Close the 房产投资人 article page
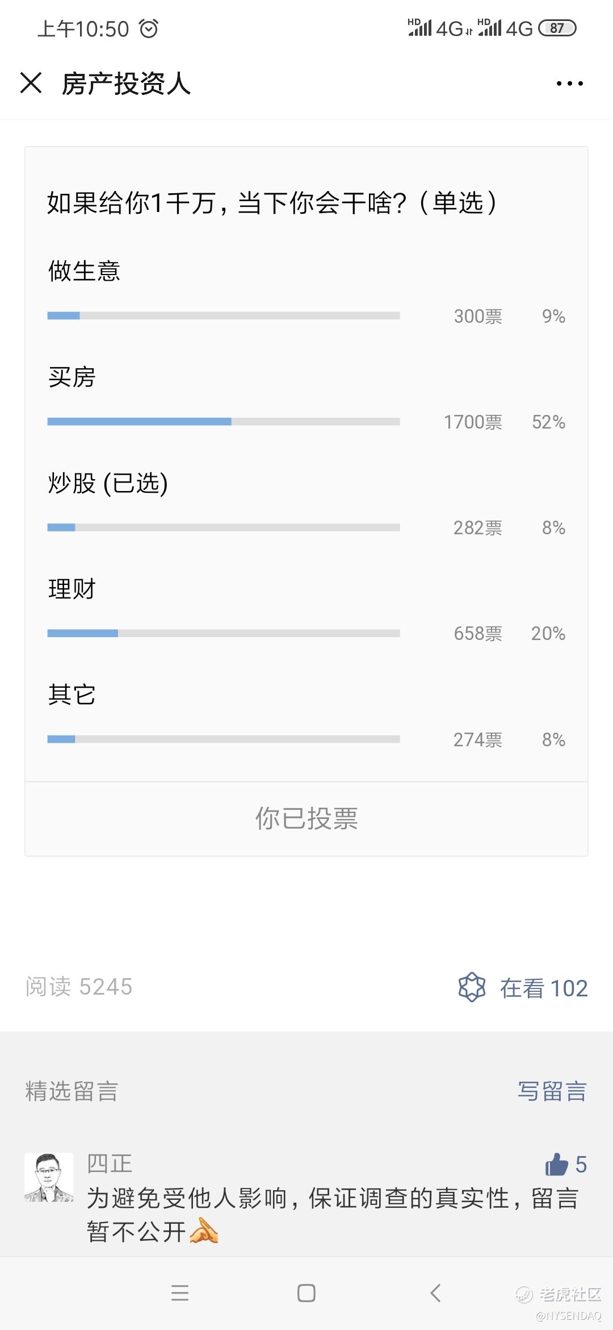613x1330 pixels. tap(31, 83)
